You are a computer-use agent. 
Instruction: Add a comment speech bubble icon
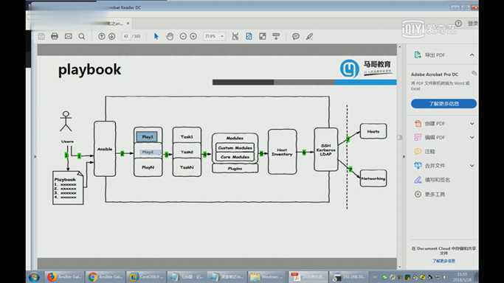pyautogui.click(x=296, y=36)
